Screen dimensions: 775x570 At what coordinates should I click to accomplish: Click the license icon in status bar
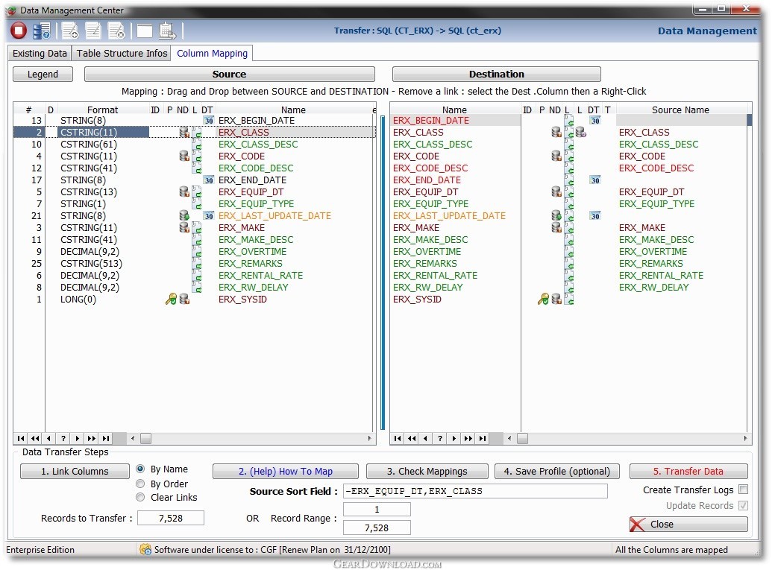[x=145, y=549]
